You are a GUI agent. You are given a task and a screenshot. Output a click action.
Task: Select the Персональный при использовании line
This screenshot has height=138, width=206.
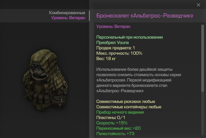tap(129, 37)
